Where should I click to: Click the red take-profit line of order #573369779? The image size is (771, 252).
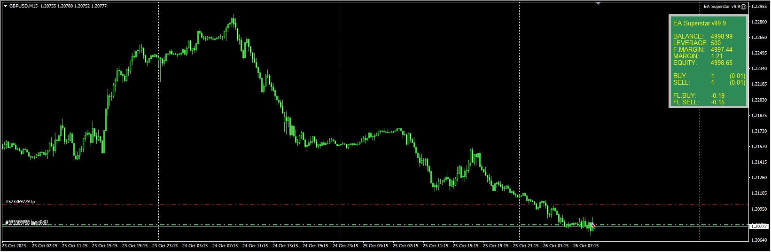pyautogui.click(x=376, y=205)
